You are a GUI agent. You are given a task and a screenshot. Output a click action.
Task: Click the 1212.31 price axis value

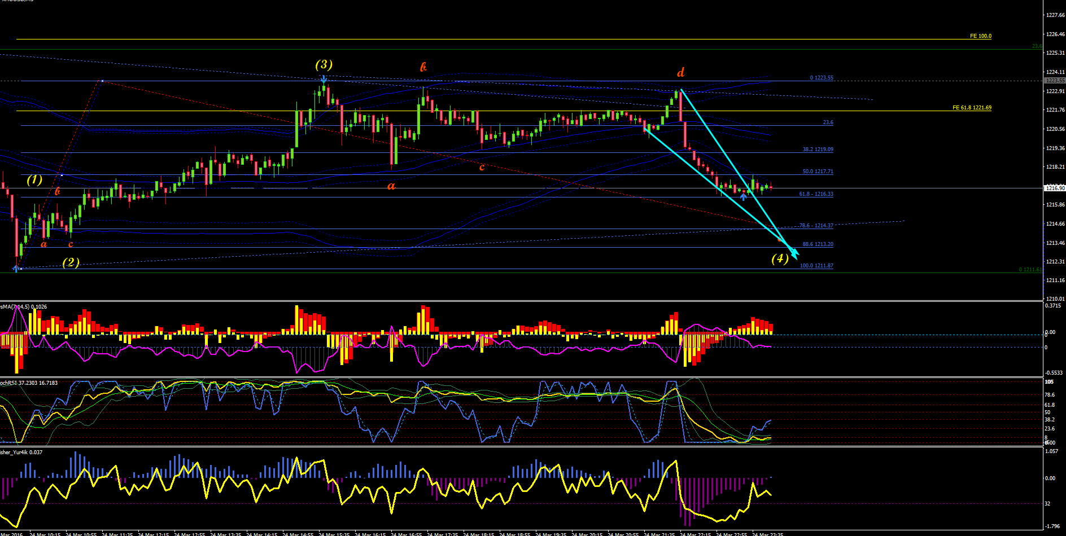coord(1055,262)
